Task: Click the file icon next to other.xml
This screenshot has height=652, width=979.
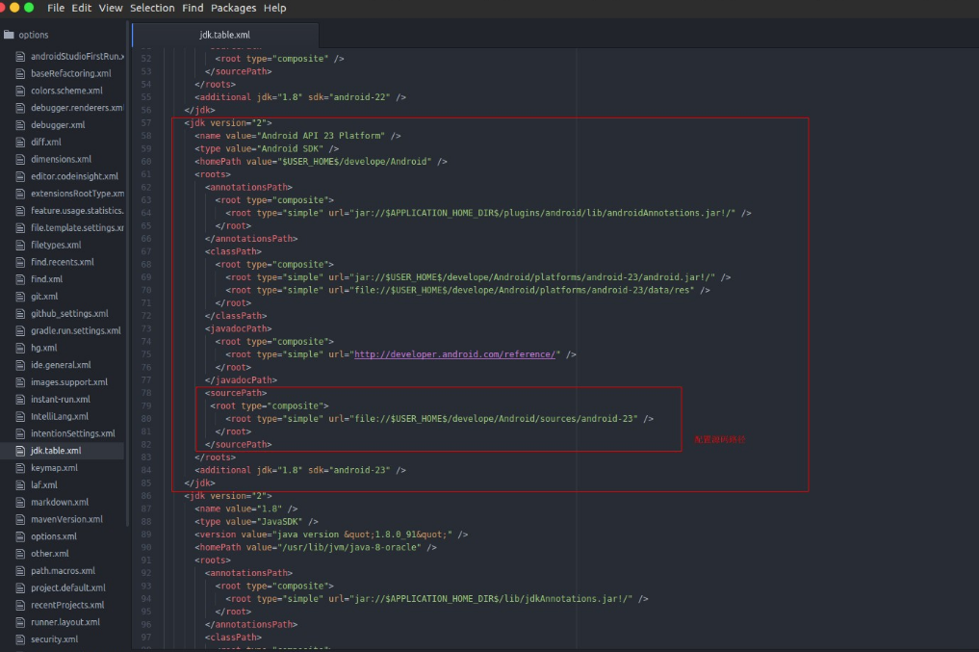Action: coord(22,554)
